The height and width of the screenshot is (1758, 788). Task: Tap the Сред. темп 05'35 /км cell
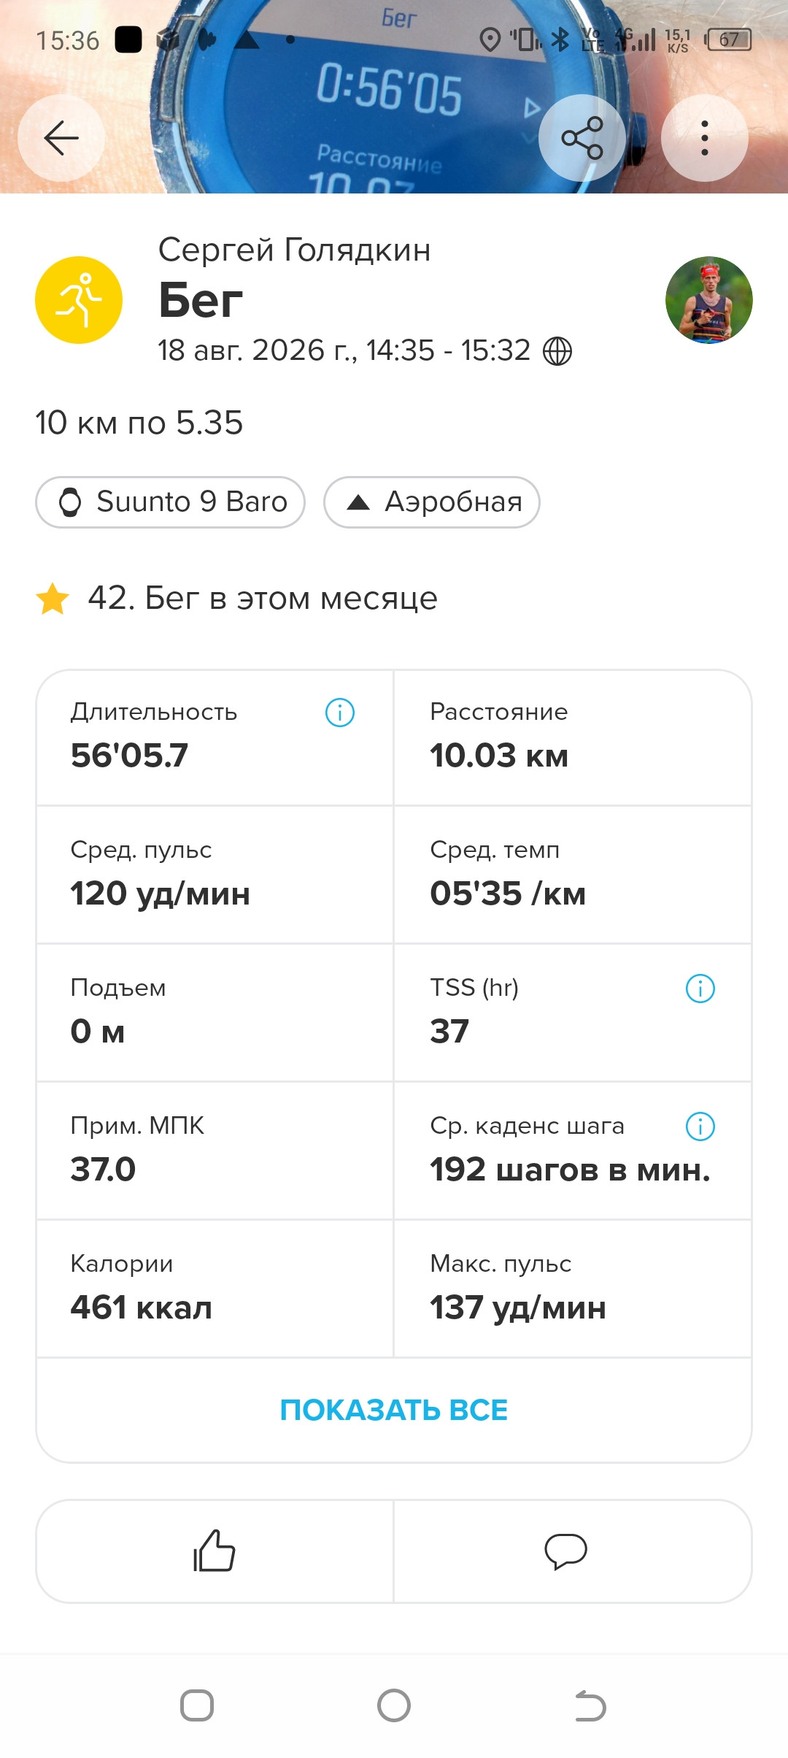[x=573, y=875]
